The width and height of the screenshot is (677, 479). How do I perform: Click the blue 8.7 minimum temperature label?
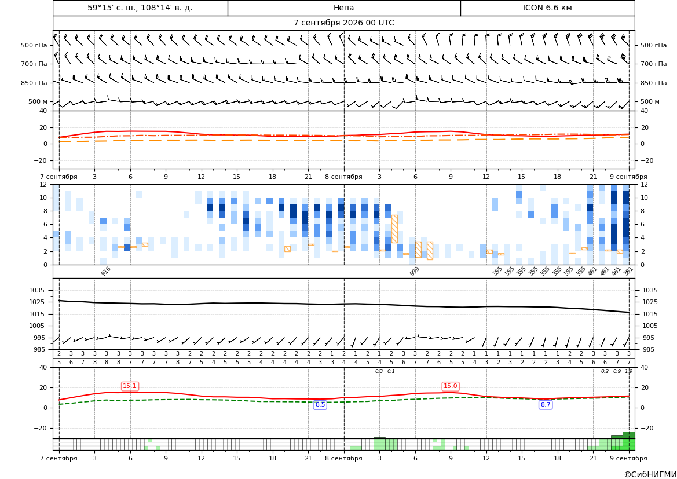[546, 405]
